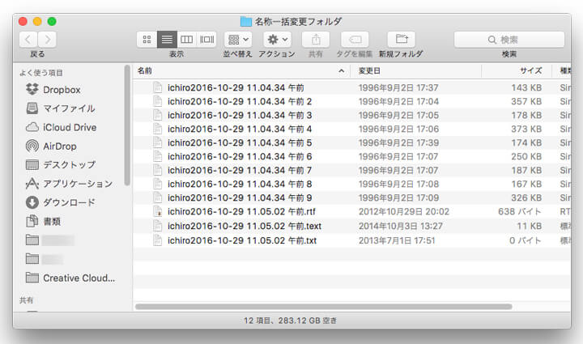Open AirDrop in the sidebar
This screenshot has width=583, height=344.
[x=51, y=146]
